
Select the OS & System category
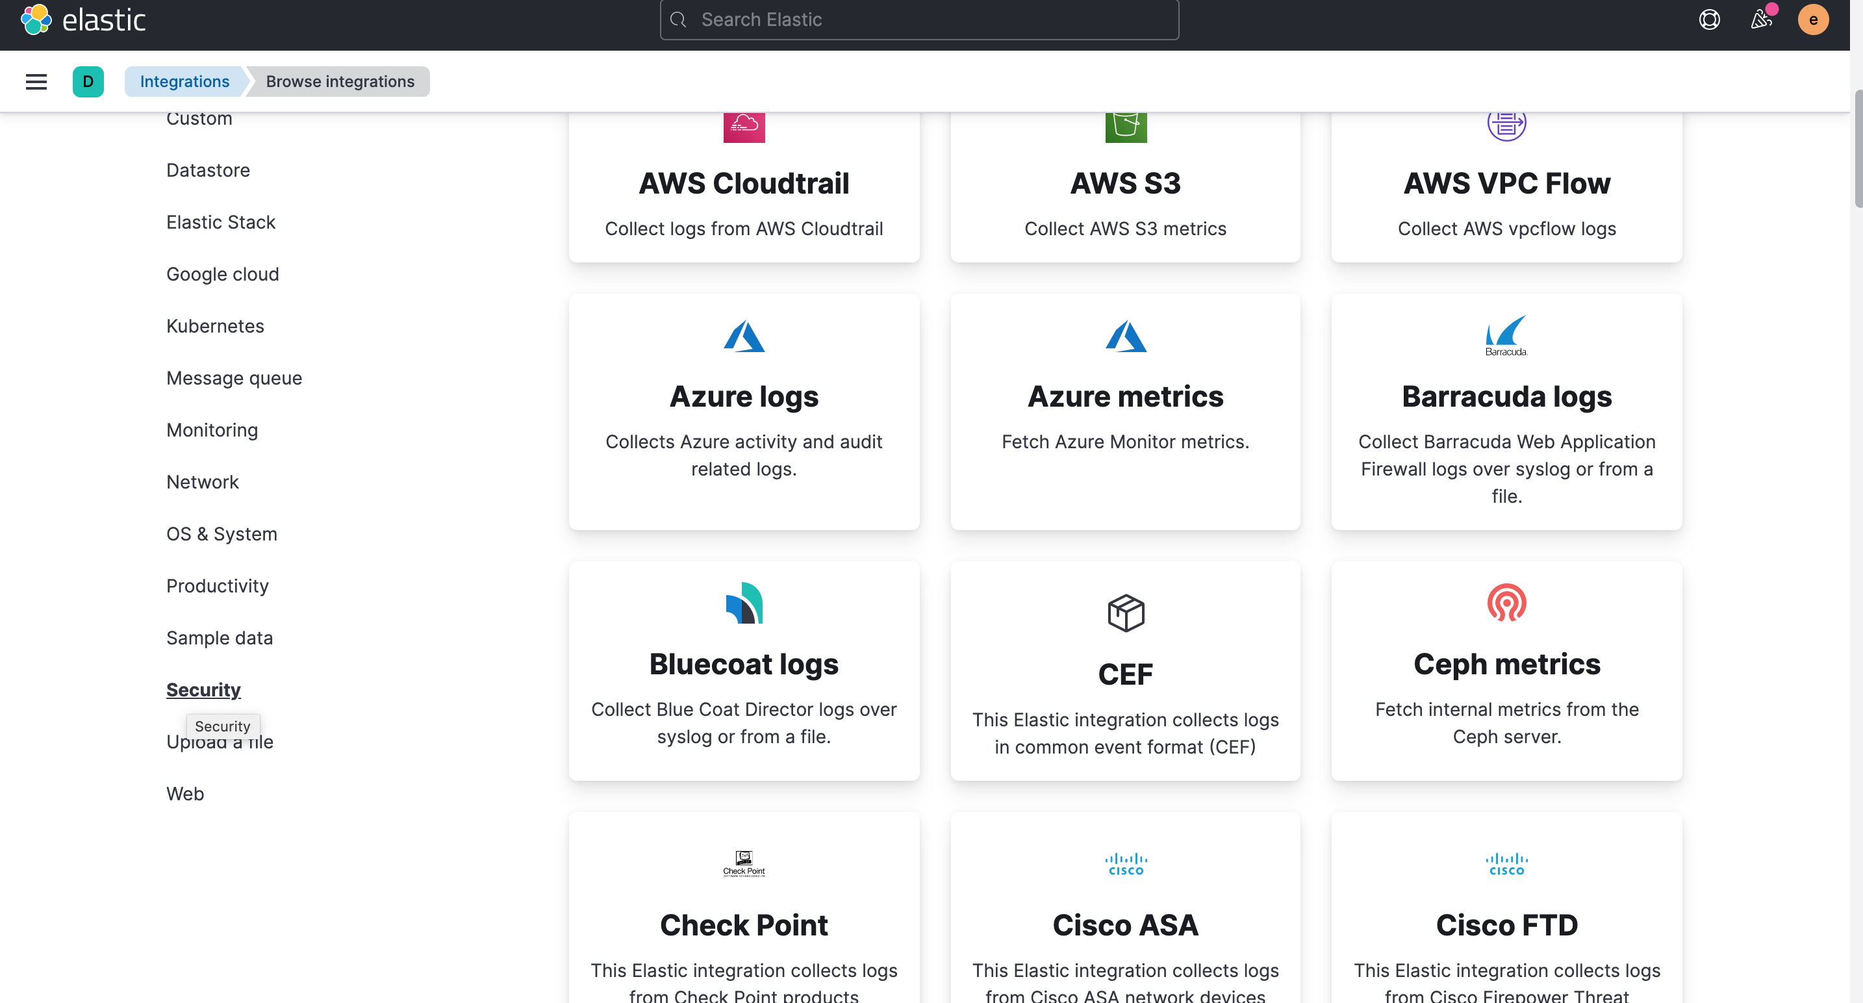click(x=222, y=534)
